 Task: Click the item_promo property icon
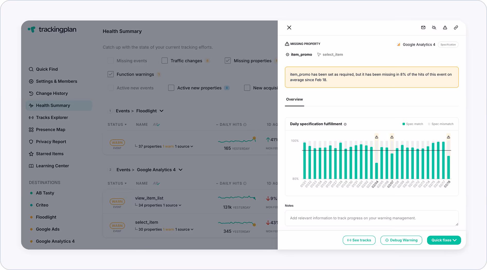point(287,55)
